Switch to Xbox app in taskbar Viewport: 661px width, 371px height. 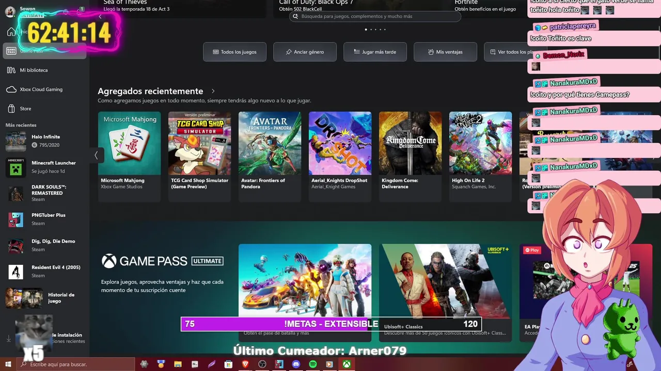click(x=347, y=364)
